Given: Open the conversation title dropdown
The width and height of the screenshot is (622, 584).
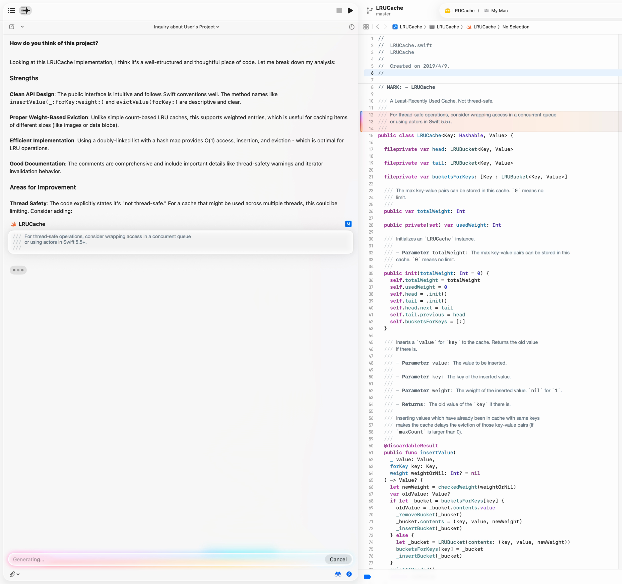Looking at the screenshot, I should pyautogui.click(x=186, y=27).
